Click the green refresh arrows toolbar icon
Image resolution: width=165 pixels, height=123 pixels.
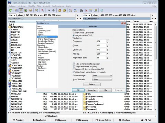tap(10, 10)
